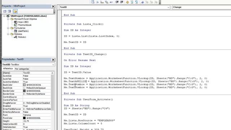The width and height of the screenshot is (231, 130).
Task: Select the BorderStyle value fmBorderStyleNone
Action: click(37, 94)
